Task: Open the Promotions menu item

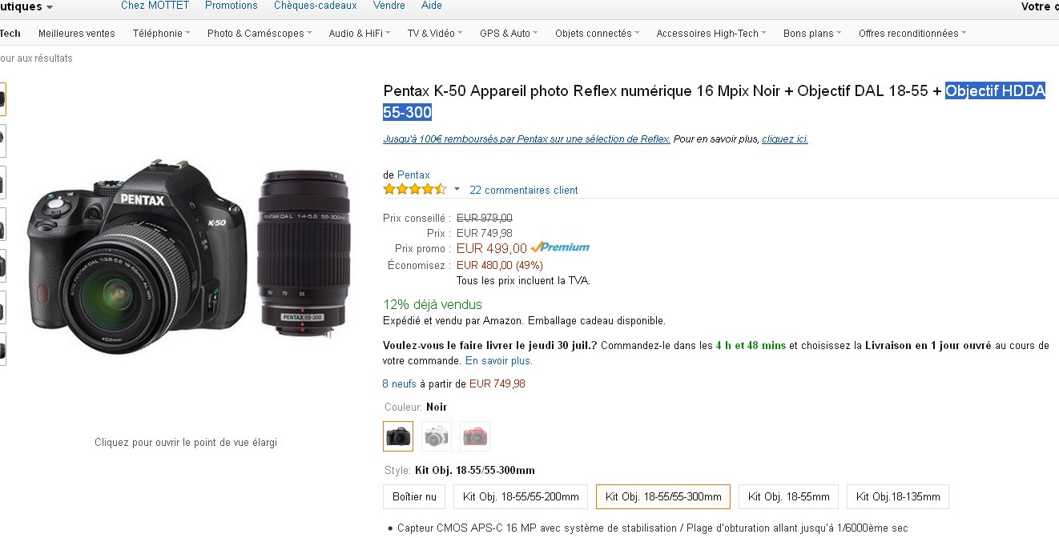Action: pos(232,6)
